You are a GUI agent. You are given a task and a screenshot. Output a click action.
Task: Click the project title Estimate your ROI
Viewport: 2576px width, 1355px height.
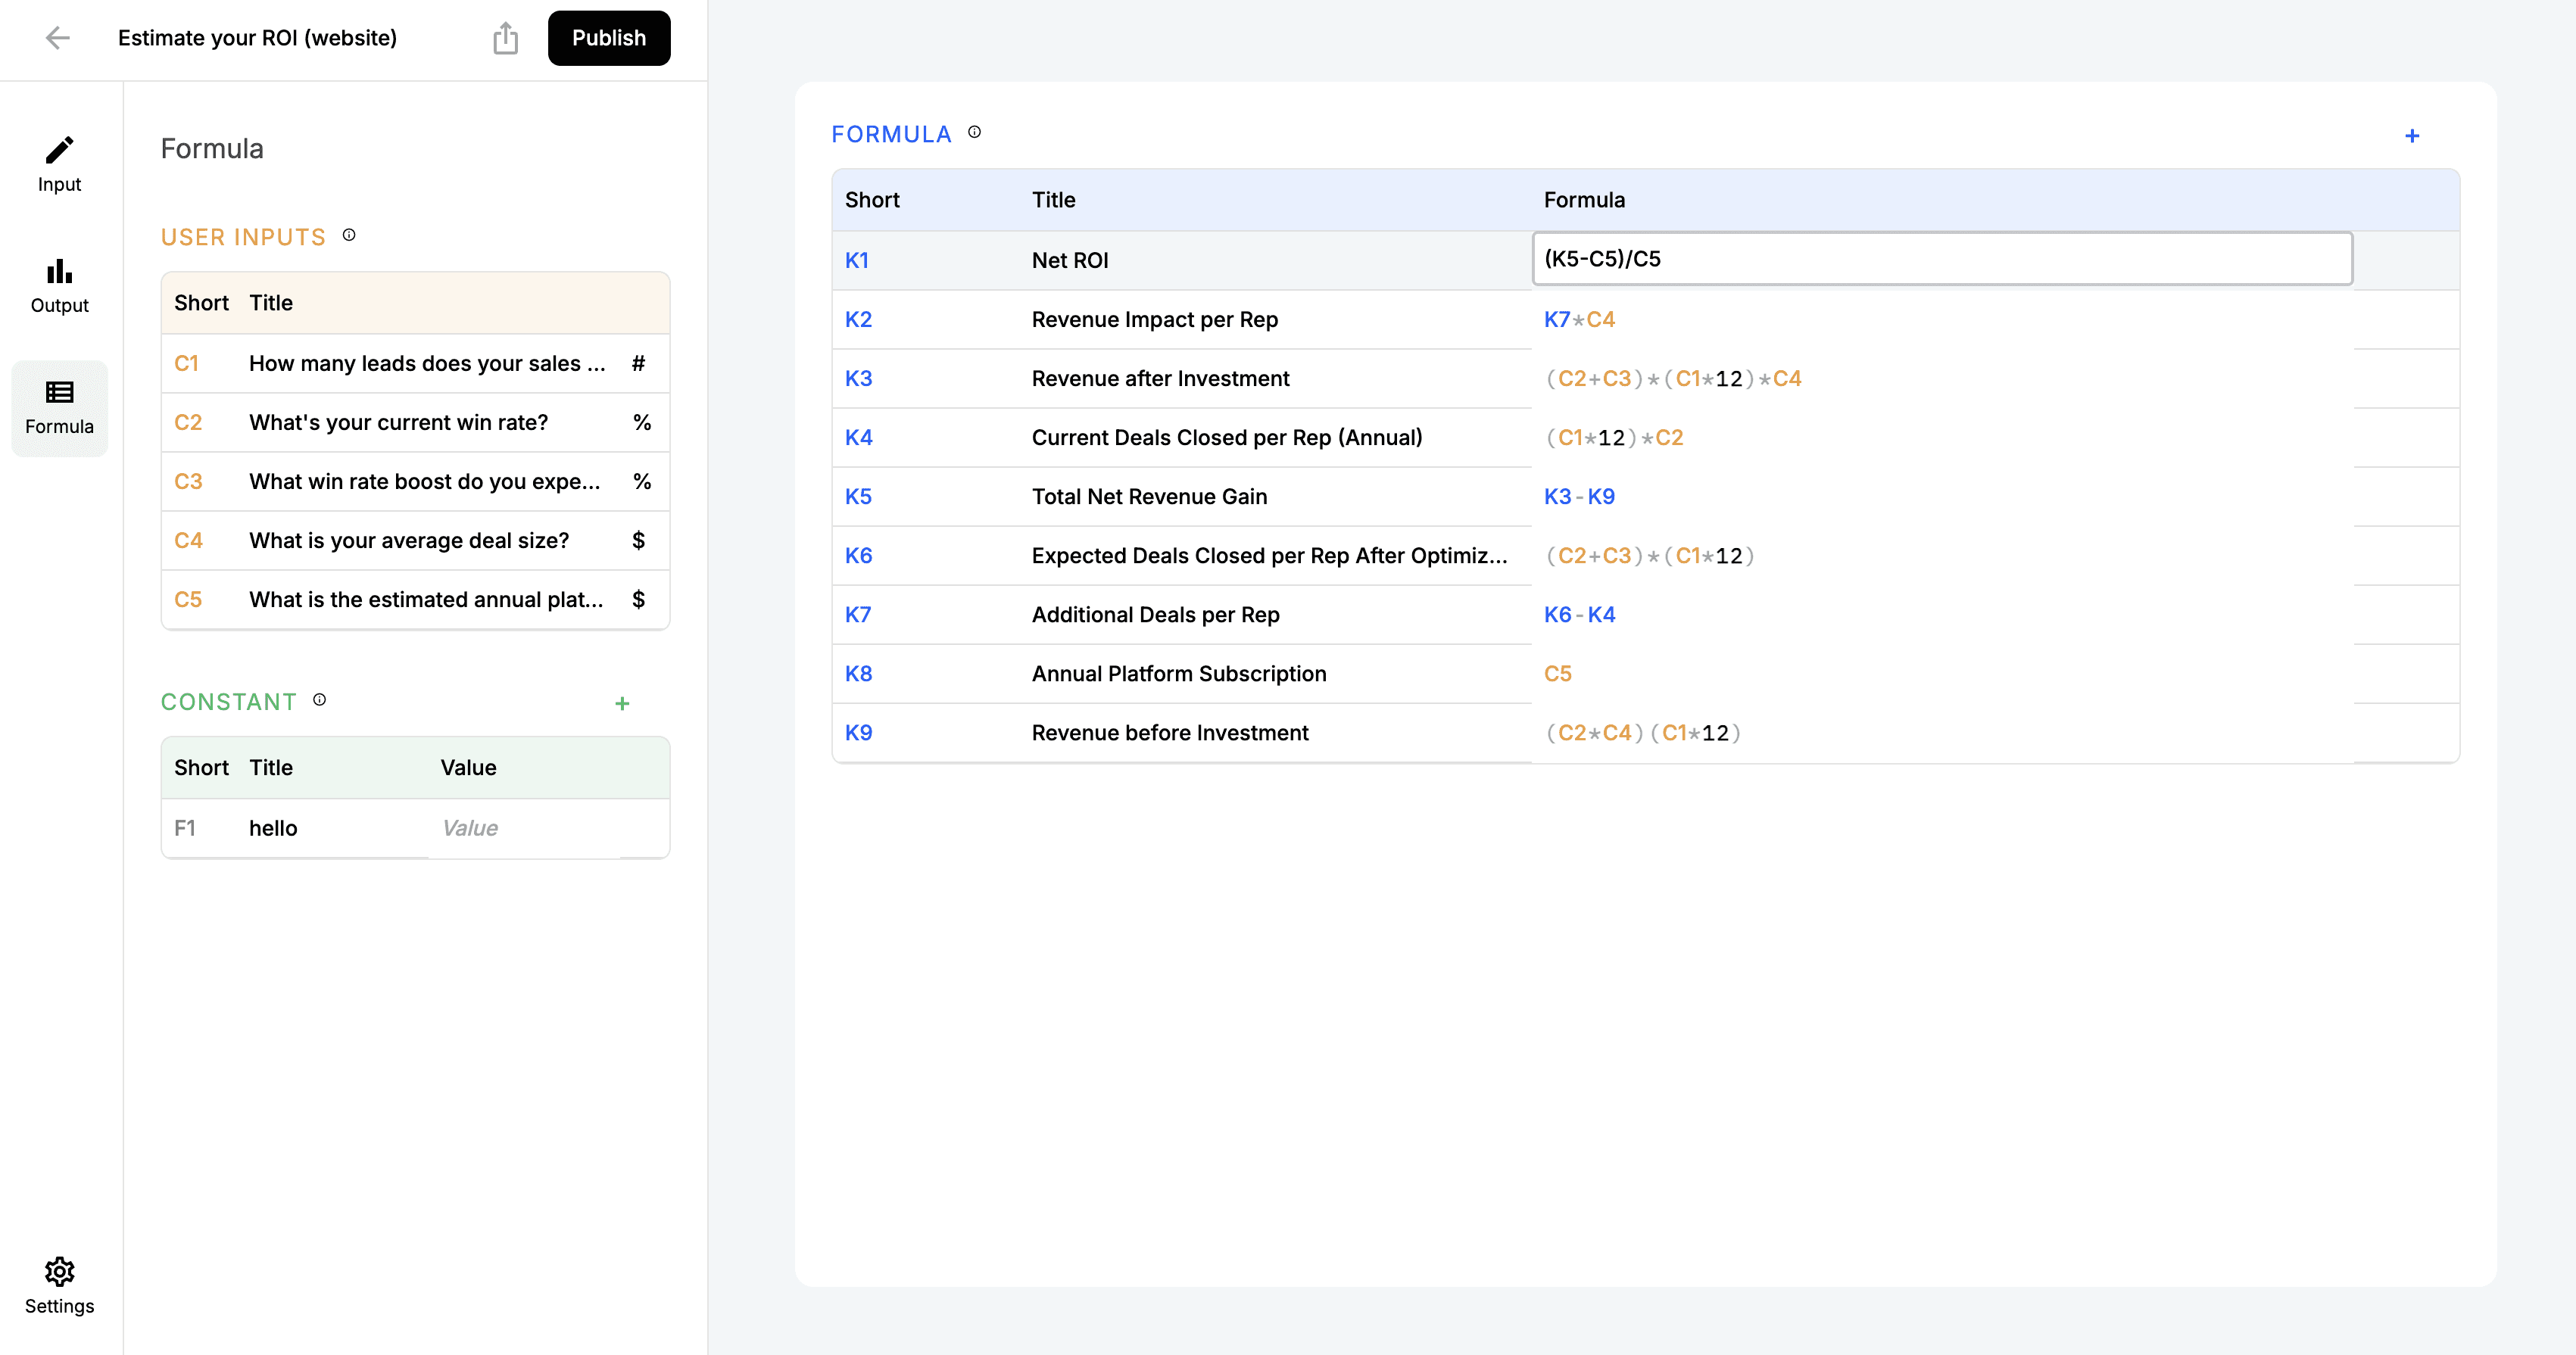[x=257, y=38]
